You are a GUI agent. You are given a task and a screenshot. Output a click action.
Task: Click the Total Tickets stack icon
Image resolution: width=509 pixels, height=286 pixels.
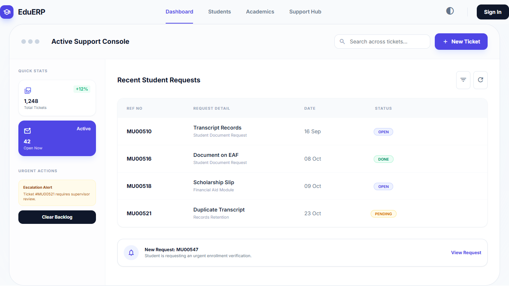[x=28, y=91]
